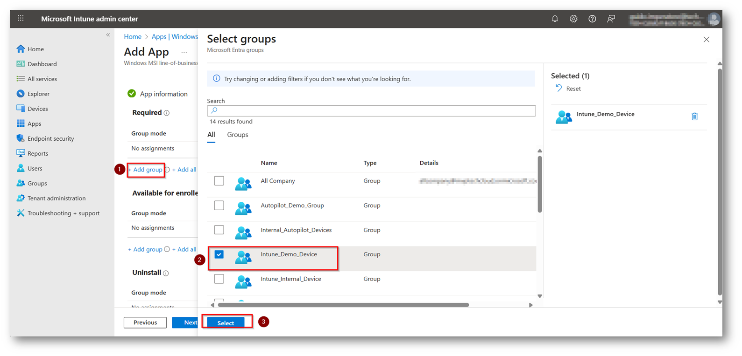This screenshot has height=356, width=742.
Task: Click the scroll down arrow of group list
Action: pyautogui.click(x=540, y=296)
